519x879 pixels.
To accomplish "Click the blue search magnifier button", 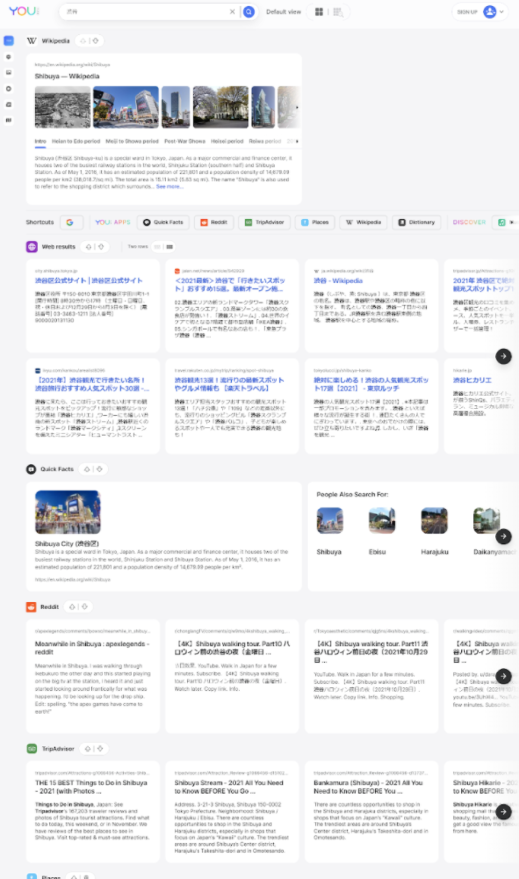I will 248,12.
